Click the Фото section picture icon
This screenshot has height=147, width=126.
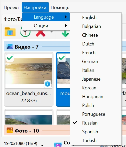click(10, 130)
